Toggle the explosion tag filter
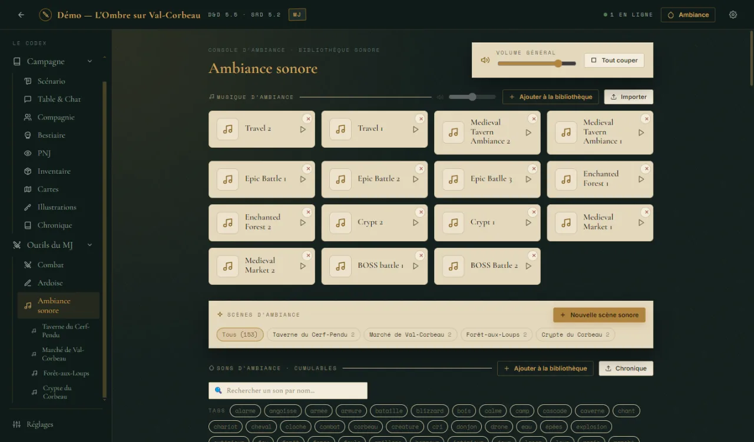Image resolution: width=754 pixels, height=442 pixels. (x=591, y=427)
